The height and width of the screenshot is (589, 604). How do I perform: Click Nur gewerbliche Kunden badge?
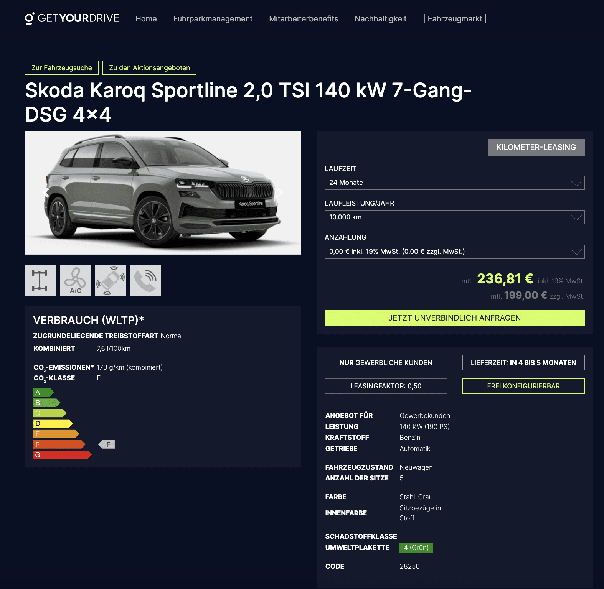pos(386,363)
